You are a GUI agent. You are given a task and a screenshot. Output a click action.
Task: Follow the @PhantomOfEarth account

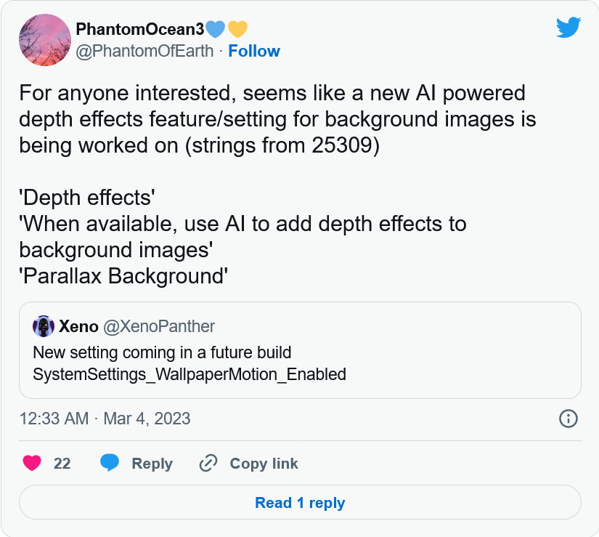(x=254, y=51)
